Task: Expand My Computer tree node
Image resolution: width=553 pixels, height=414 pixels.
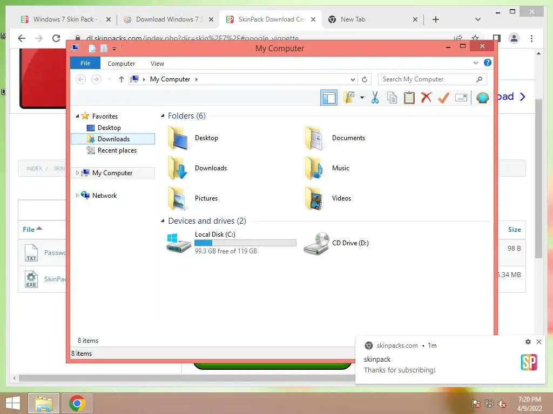Action: coord(77,173)
